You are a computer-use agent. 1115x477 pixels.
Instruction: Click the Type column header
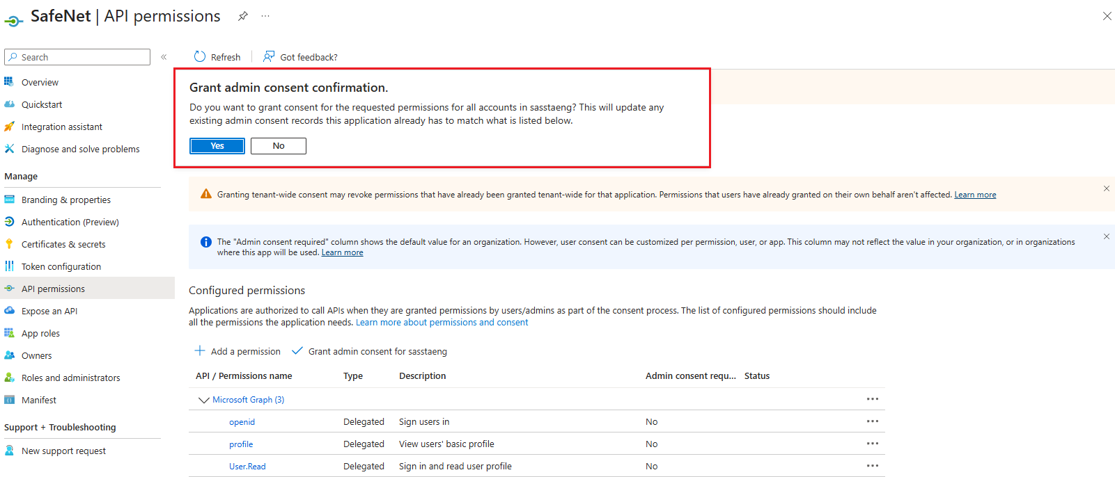pos(353,376)
